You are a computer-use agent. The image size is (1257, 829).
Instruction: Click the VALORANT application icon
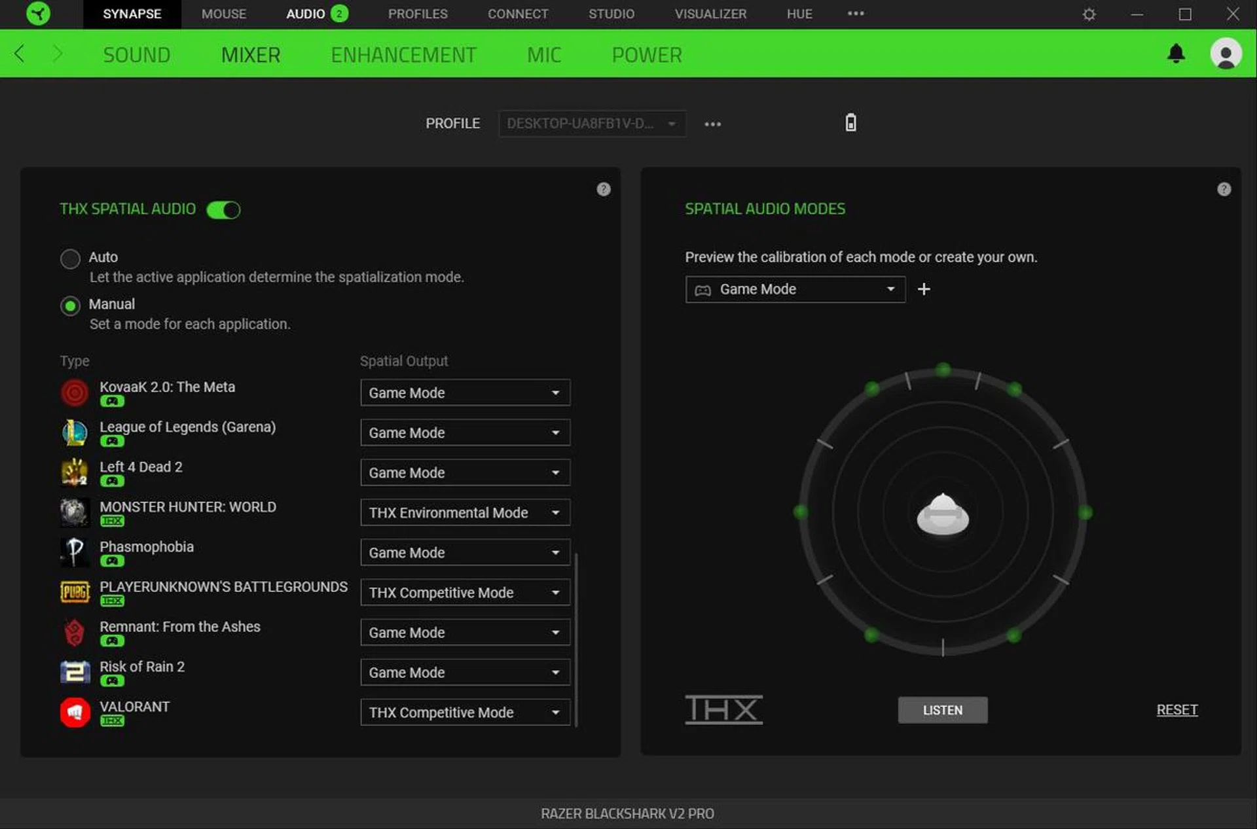(x=75, y=713)
